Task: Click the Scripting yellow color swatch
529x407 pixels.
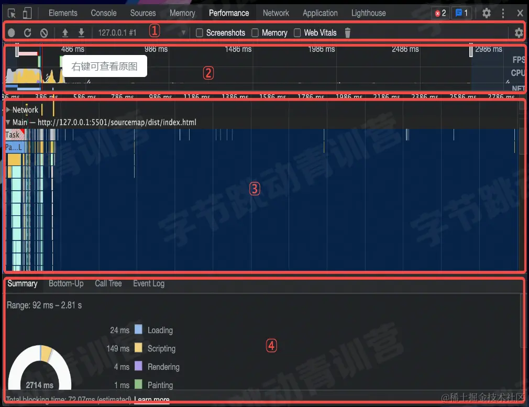Action: point(138,348)
